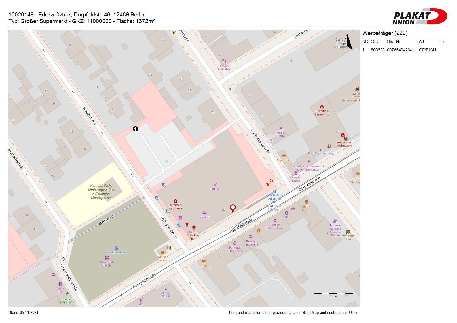Click the EDEKA shopping cart icon
Screen dimensions: 457x323
[215, 185]
